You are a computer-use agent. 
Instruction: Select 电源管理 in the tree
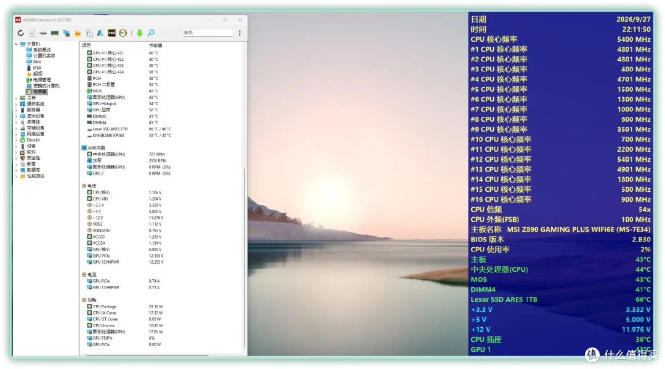[42, 80]
